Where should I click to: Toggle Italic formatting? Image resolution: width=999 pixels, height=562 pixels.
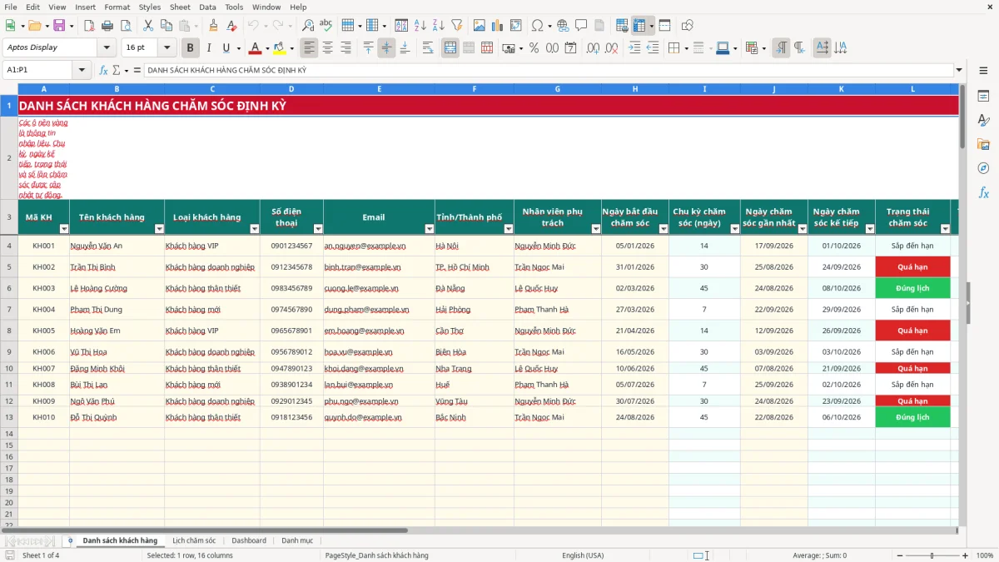point(208,48)
